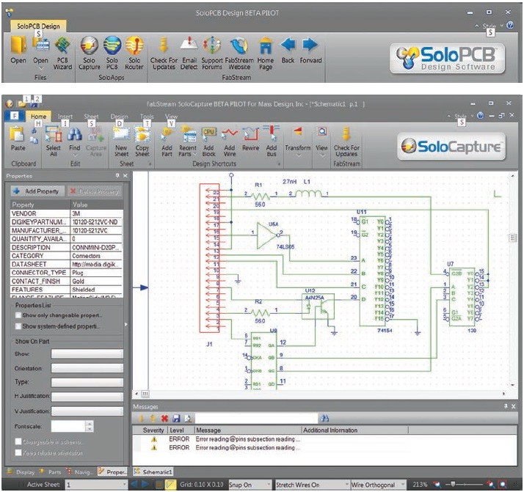
Task: Open the Email Defect tool
Action: pyautogui.click(x=189, y=54)
